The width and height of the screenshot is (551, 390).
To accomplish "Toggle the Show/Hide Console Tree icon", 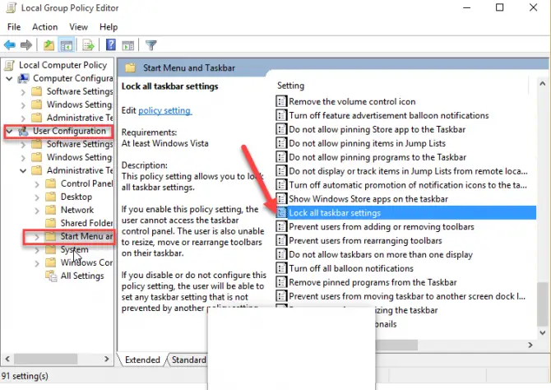I will click(x=67, y=45).
